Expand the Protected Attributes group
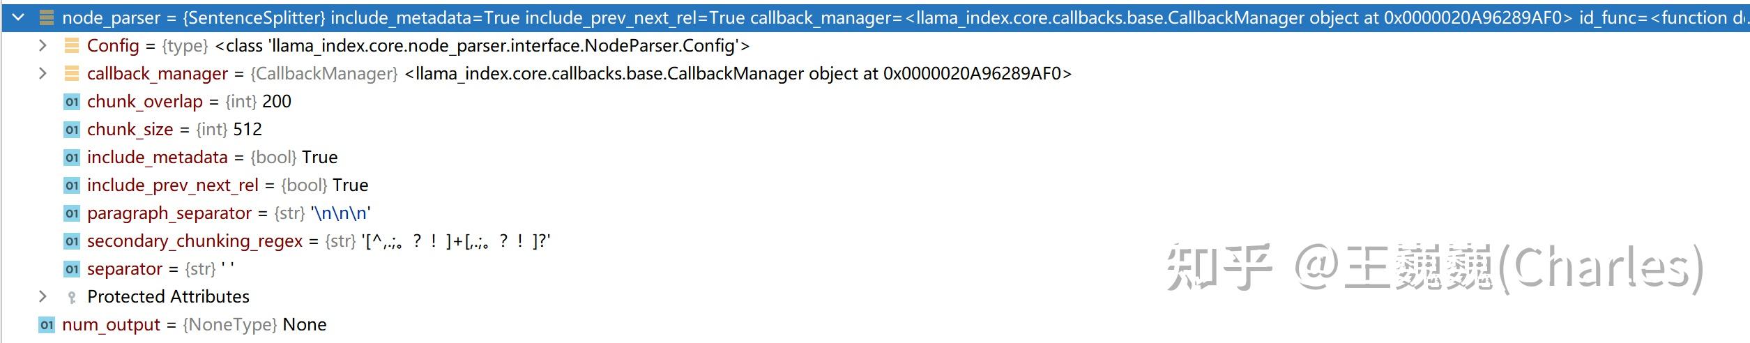Image resolution: width=1750 pixels, height=343 pixels. tap(43, 296)
